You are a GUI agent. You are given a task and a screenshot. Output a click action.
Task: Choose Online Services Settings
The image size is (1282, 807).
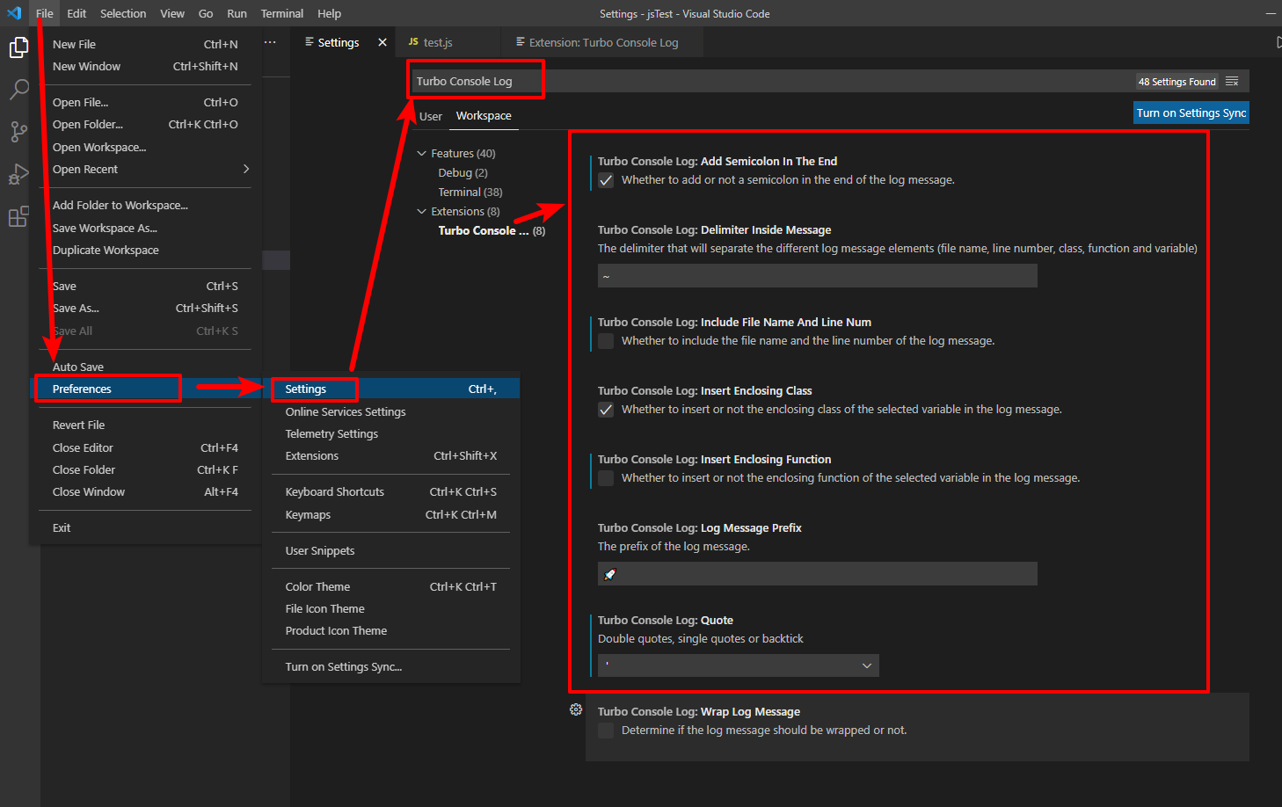point(391,411)
